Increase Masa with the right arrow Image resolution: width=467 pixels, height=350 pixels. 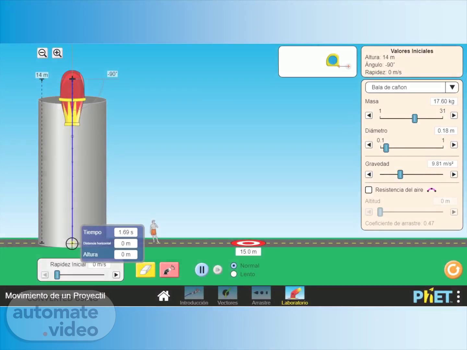pyautogui.click(x=454, y=115)
